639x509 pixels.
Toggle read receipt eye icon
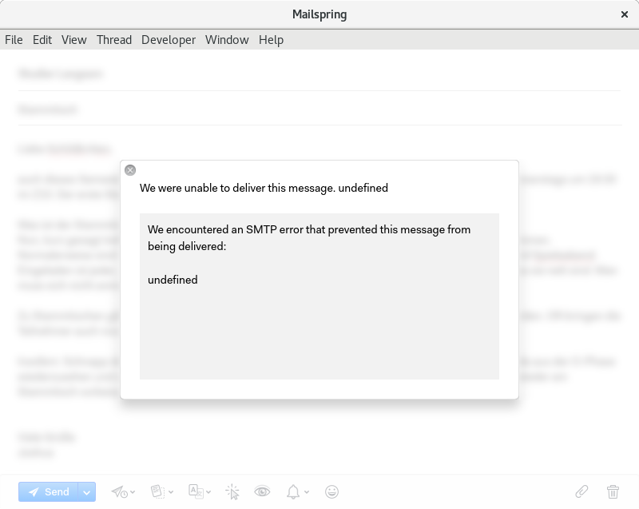(x=262, y=491)
